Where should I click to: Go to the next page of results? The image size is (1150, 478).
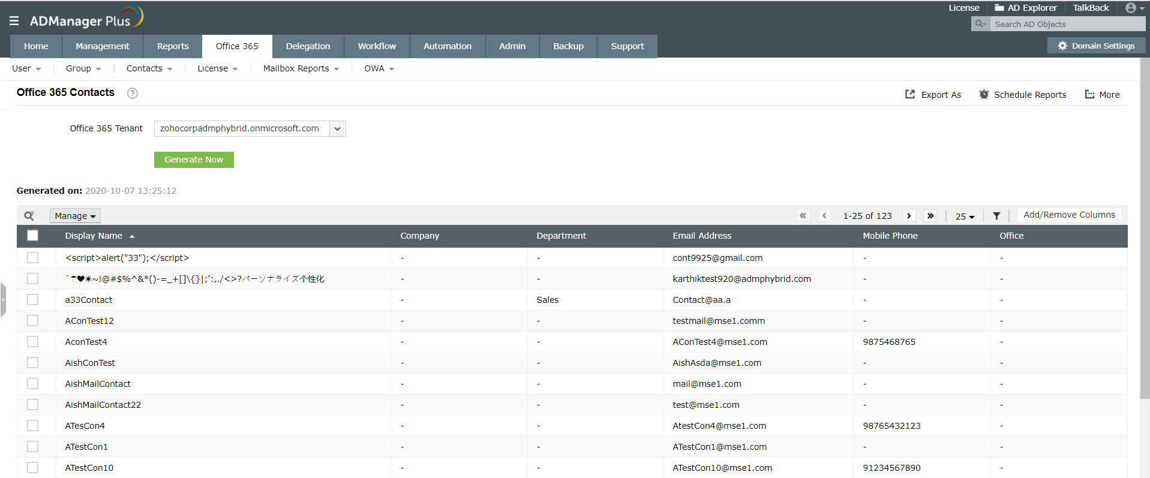pos(909,216)
